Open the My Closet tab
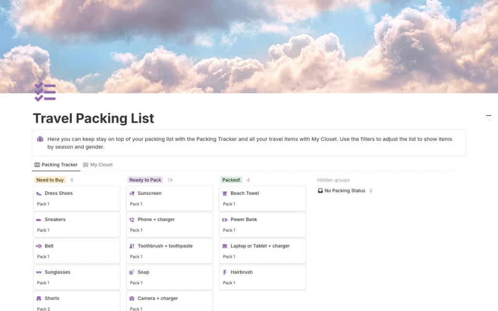The height and width of the screenshot is (311, 498). (98, 165)
